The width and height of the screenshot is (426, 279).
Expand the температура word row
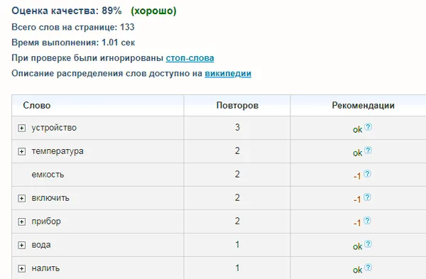pos(22,151)
